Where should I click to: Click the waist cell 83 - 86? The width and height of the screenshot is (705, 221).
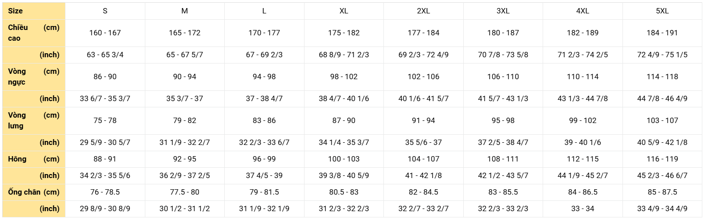[x=264, y=120]
